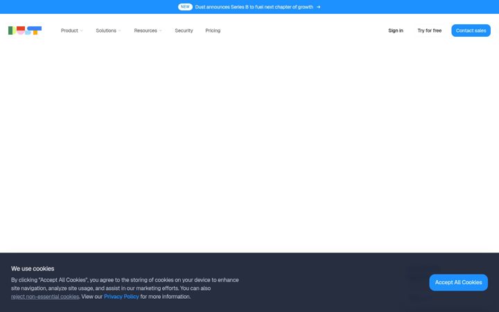Click the arrow icon in announcement banner
The image size is (499, 312).
(318, 7)
